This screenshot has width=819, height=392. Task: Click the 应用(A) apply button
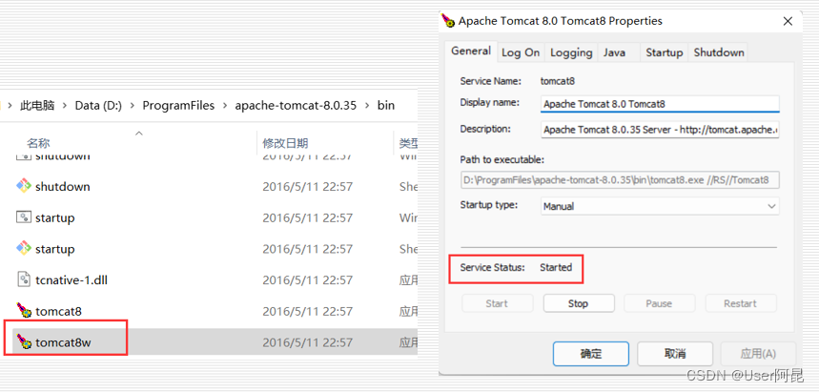(758, 354)
